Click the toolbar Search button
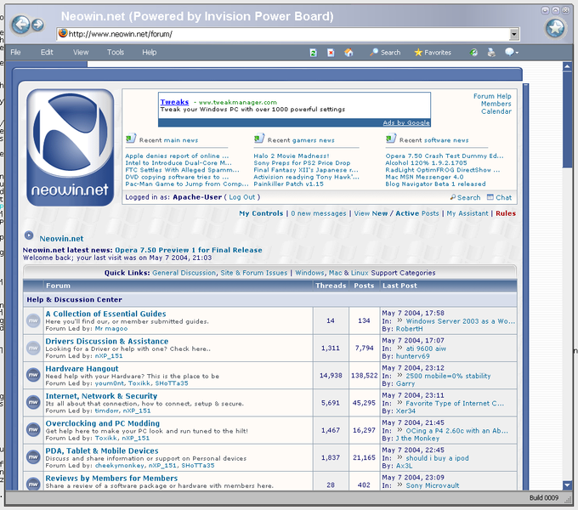Image resolution: width=578 pixels, height=510 pixels. [x=384, y=53]
